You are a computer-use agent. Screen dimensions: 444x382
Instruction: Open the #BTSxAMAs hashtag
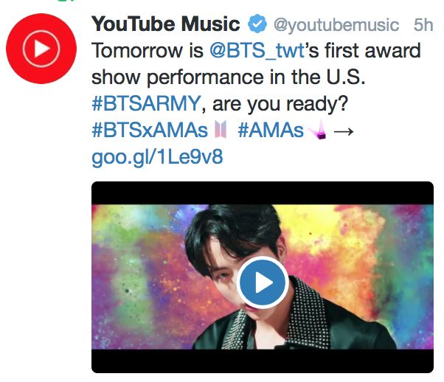click(150, 131)
